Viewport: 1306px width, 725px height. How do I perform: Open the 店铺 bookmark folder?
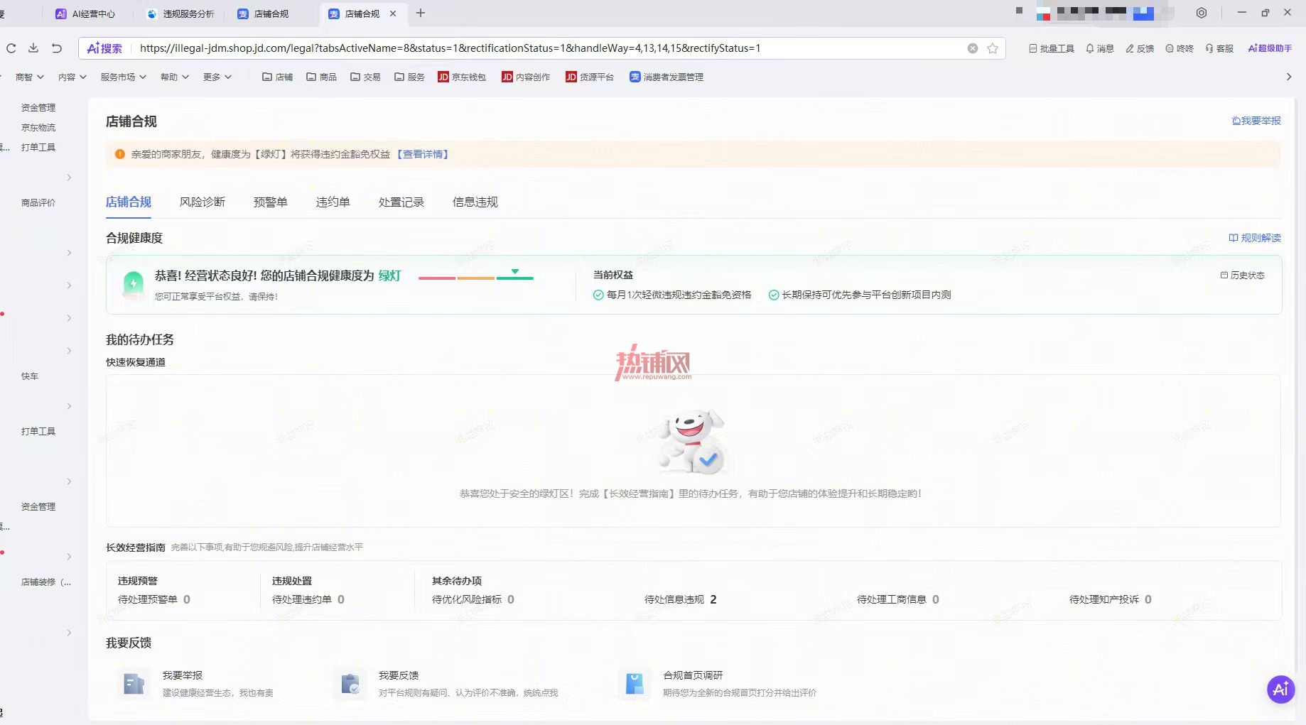[277, 77]
